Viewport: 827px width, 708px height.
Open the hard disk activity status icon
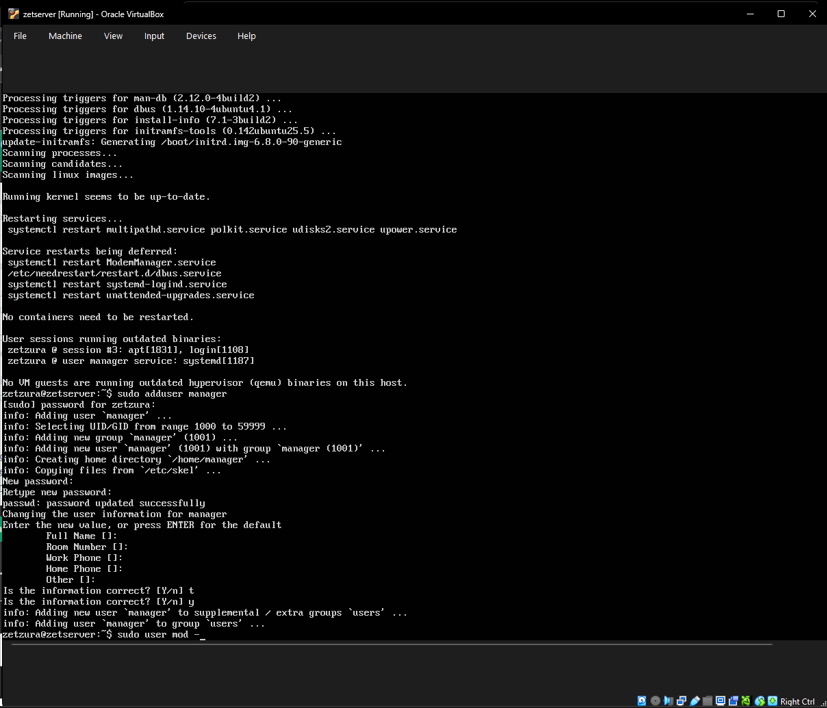click(642, 701)
